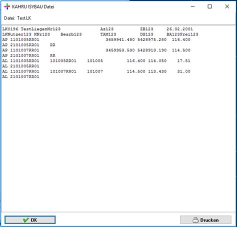The width and height of the screenshot is (237, 227).
Task: Minimize the KAHRU ISYBAU Datei window
Action: 192,6
